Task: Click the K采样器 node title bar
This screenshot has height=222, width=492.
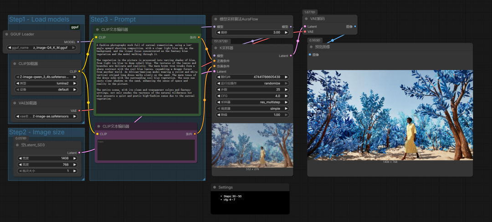Action: (x=252, y=48)
